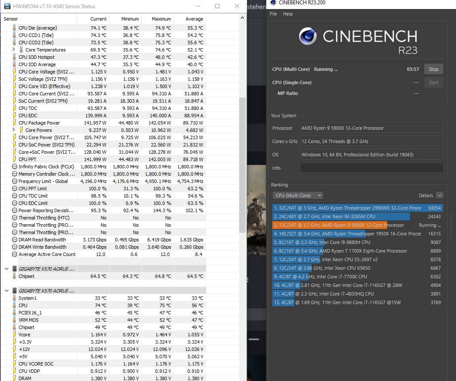Click thermometer icon beside CPU CCD1 (Tdie)
This screenshot has width=456, height=381.
pyautogui.click(x=15, y=35)
